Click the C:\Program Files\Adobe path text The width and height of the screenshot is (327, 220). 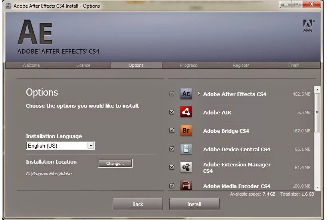tap(49, 174)
